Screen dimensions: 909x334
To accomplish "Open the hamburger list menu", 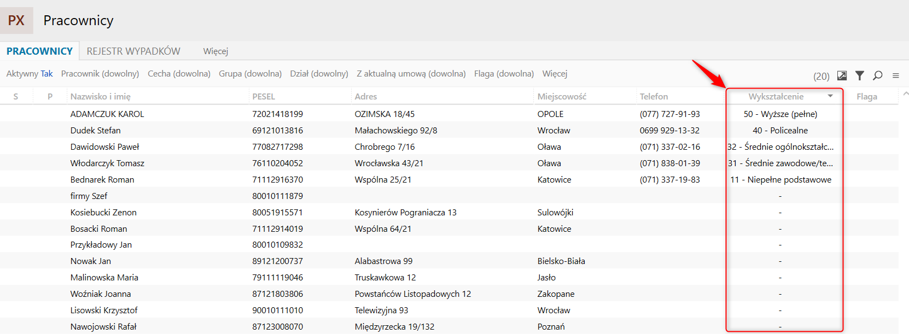I will 896,75.
